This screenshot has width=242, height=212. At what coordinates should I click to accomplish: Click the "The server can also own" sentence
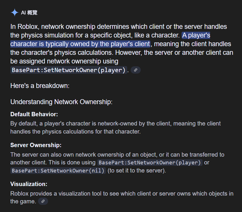(x=86, y=155)
